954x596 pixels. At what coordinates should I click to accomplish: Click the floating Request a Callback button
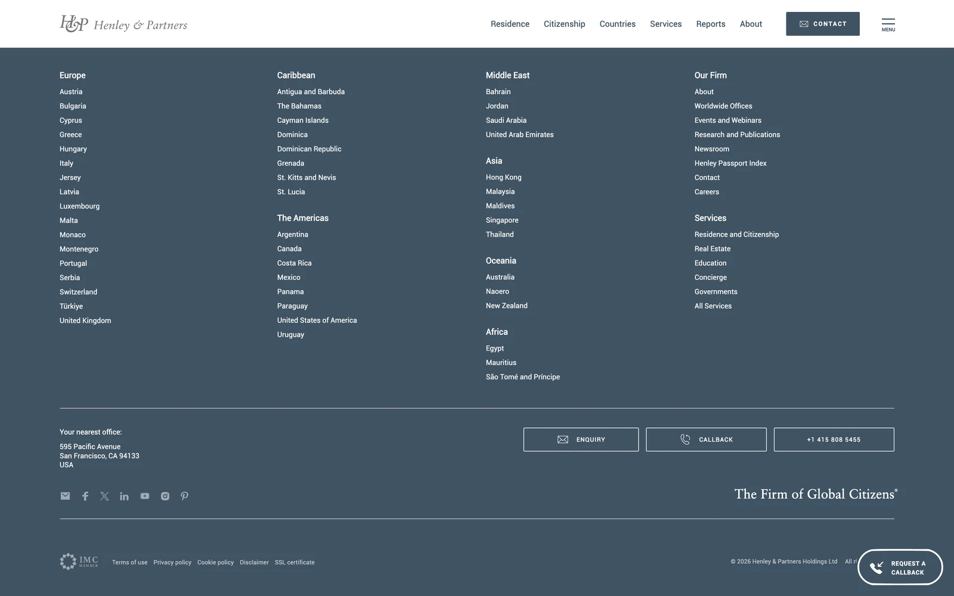point(900,567)
